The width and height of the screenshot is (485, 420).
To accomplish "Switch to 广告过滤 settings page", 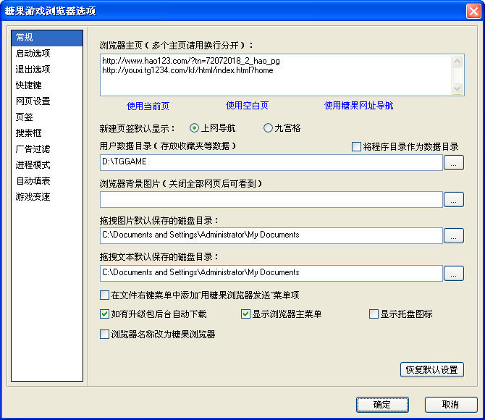I will 33,149.
